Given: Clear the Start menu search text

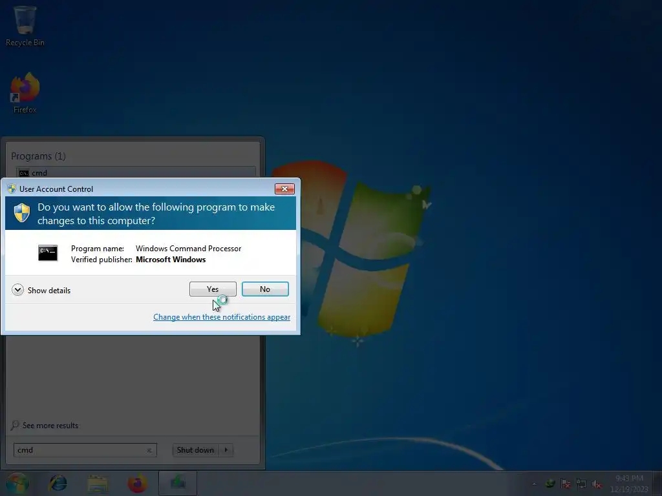Looking at the screenshot, I should 149,450.
